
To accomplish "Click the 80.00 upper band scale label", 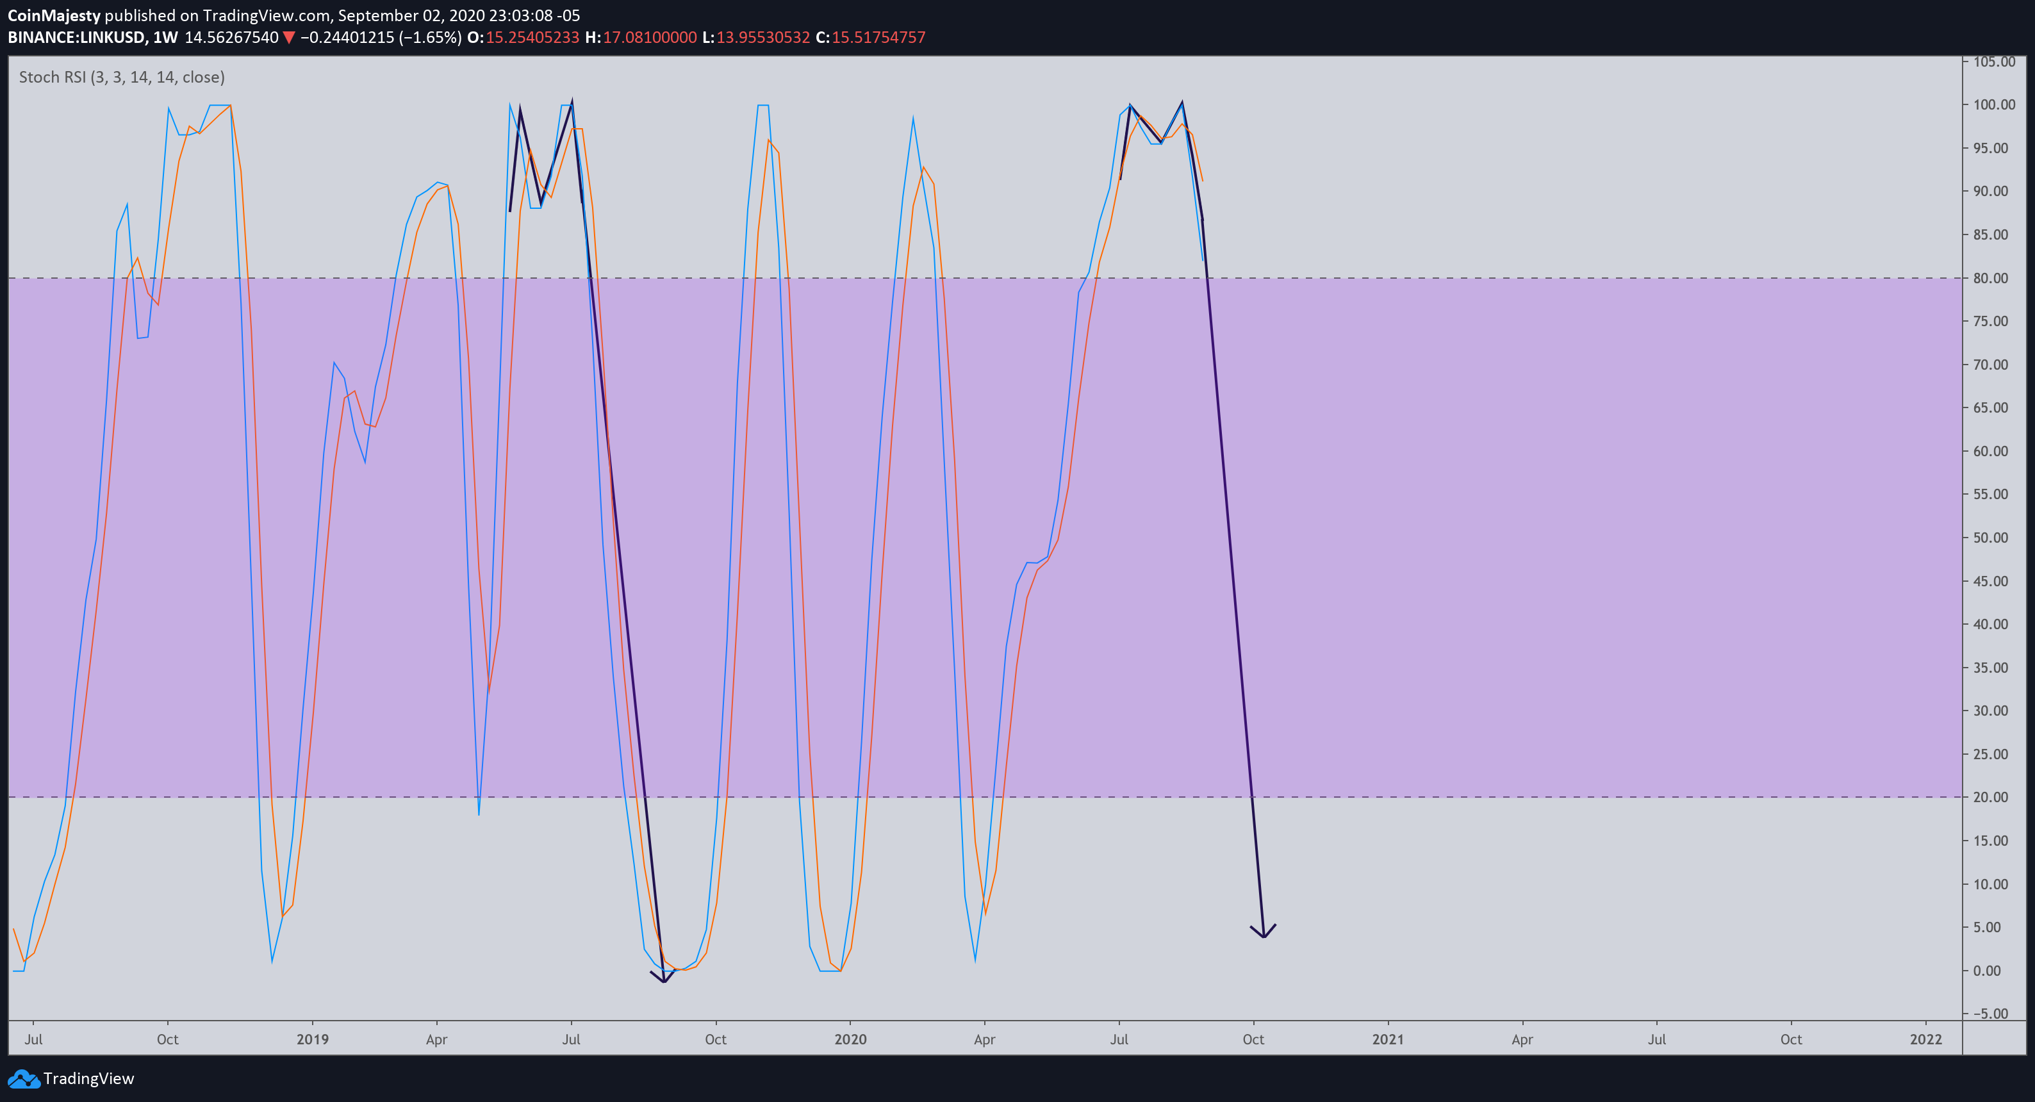I will (1991, 278).
